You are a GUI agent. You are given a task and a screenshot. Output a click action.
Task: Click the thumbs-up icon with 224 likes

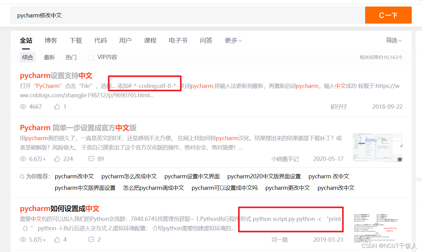pyautogui.click(x=57, y=159)
